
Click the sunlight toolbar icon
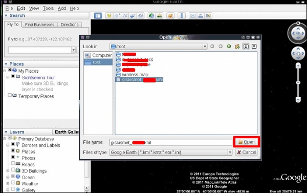point(160,16)
